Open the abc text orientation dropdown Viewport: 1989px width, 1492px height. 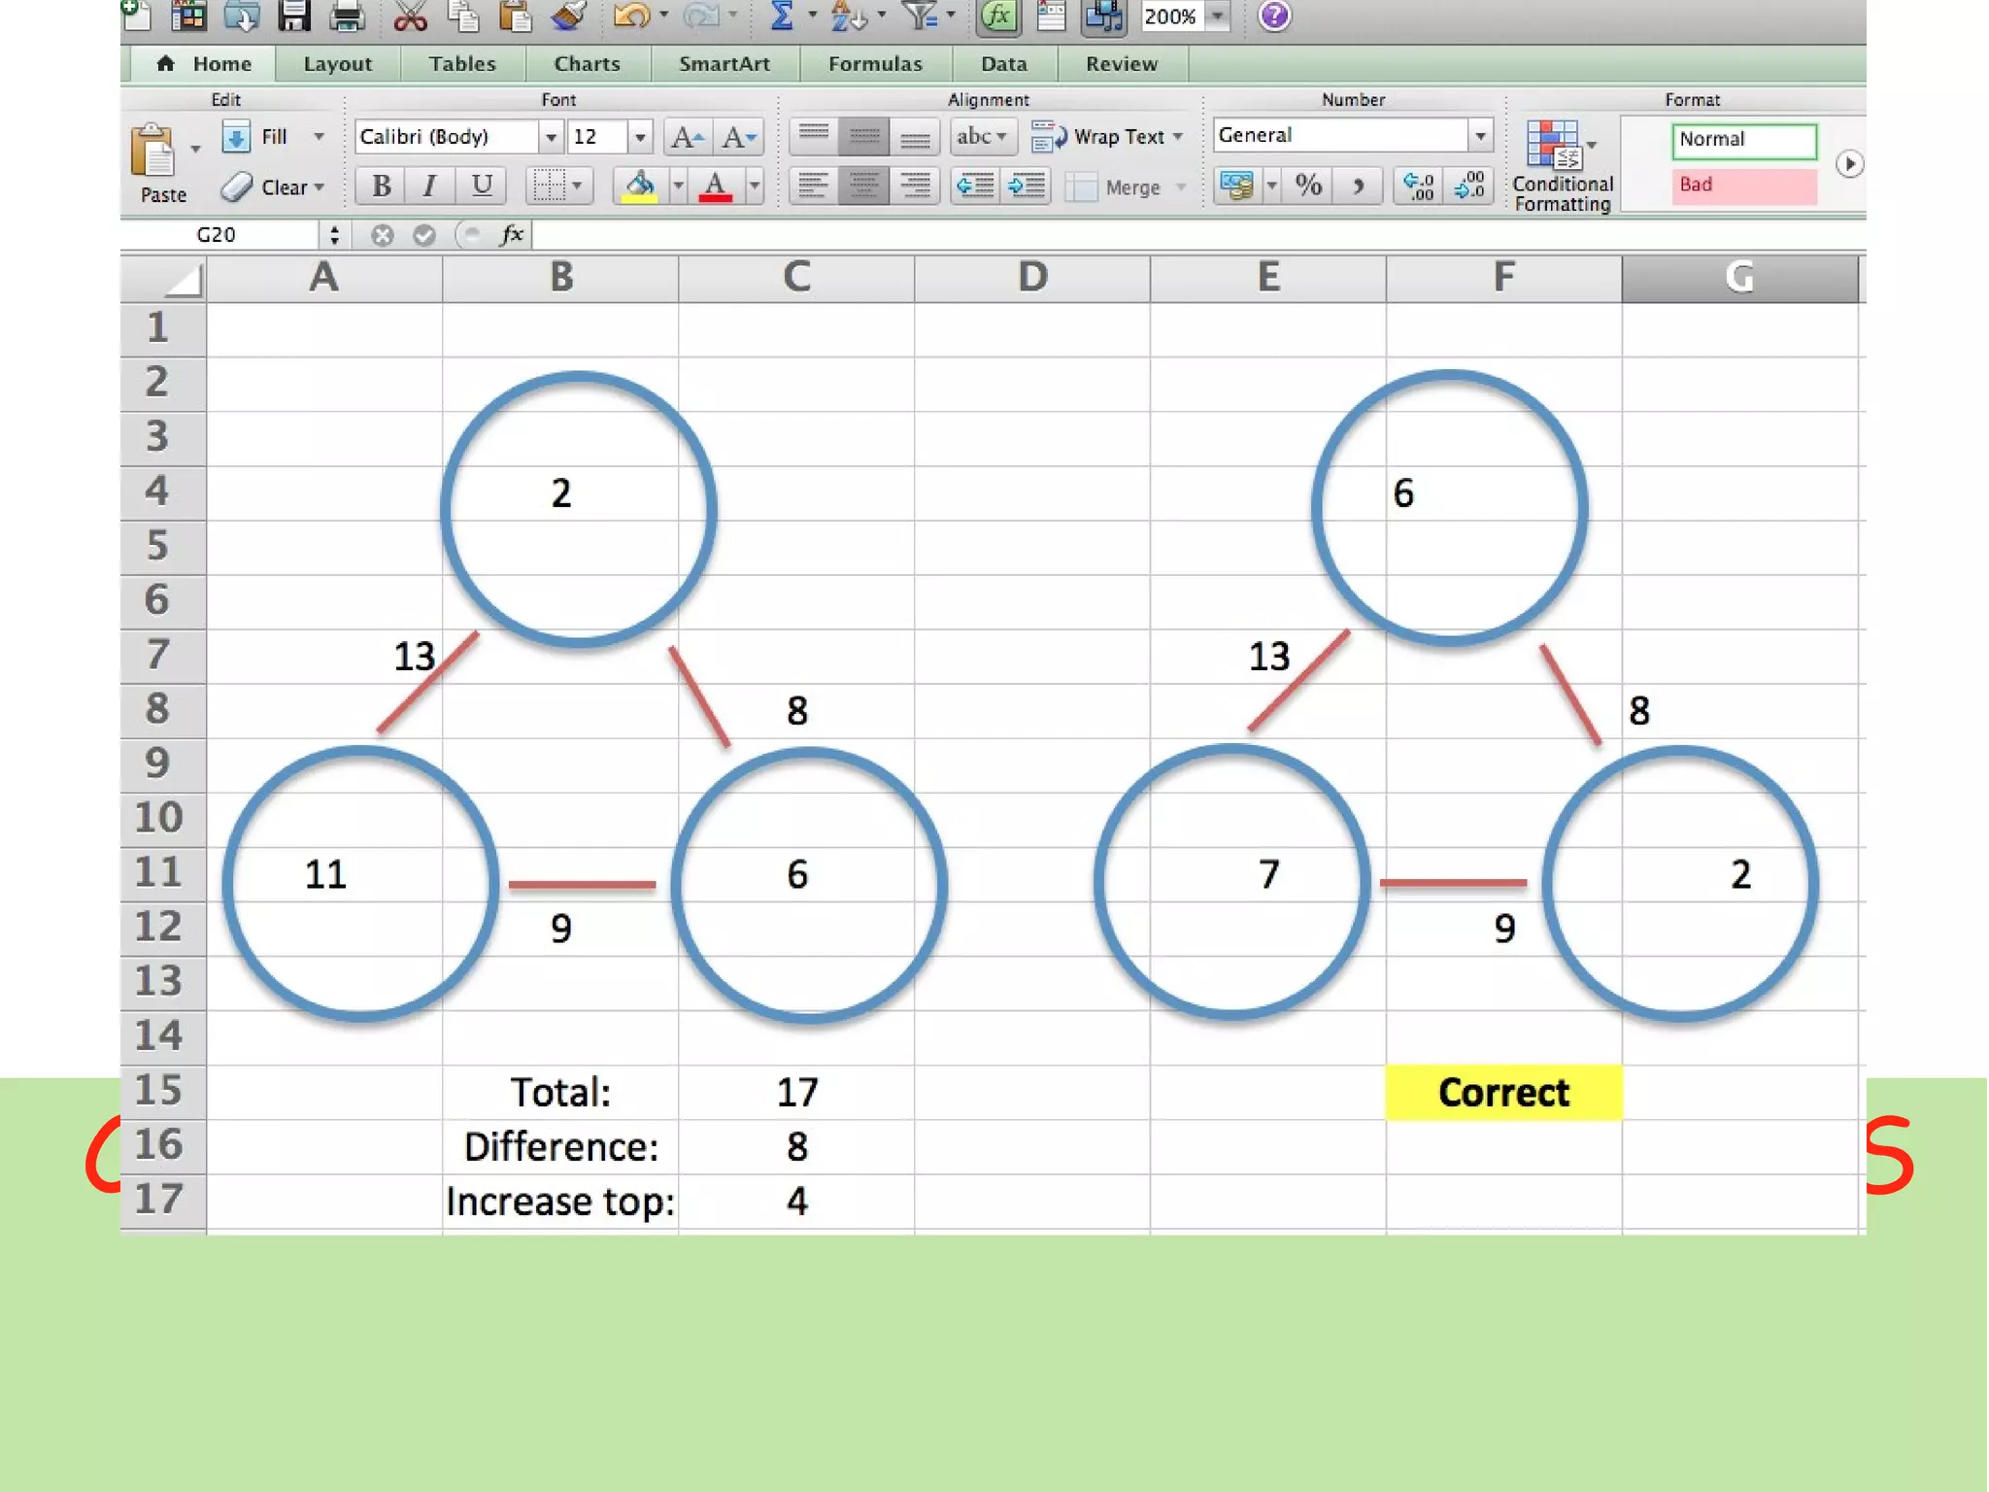click(x=983, y=137)
